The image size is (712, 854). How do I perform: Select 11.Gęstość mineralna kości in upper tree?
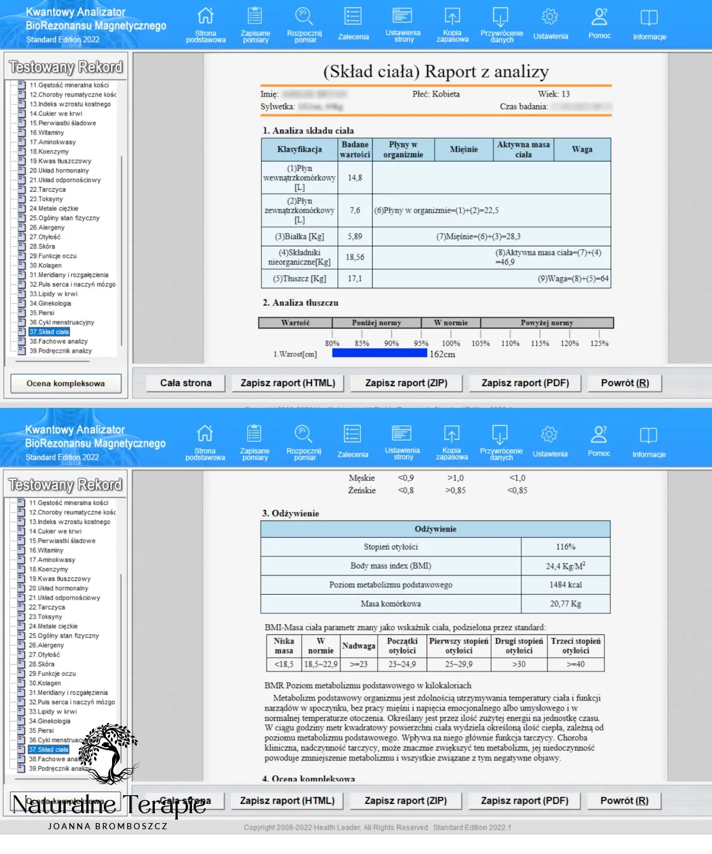tap(69, 85)
